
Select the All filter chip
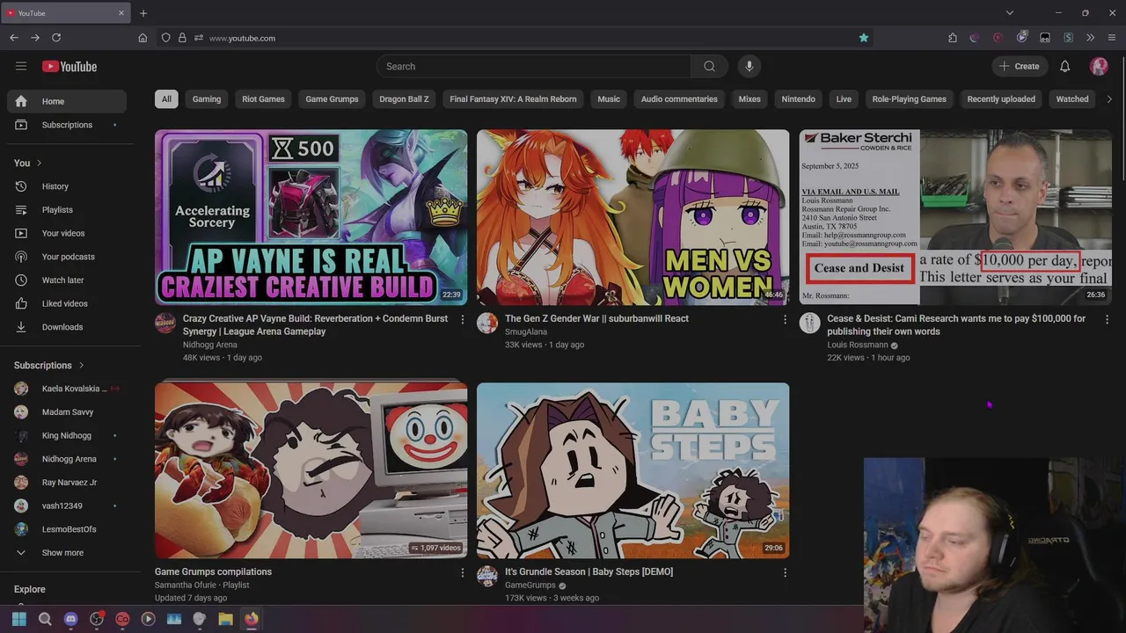tap(166, 99)
